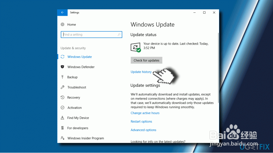Click the 'Looking for info on the latest updates?' text
This screenshot has width=273, height=153.
[158, 141]
